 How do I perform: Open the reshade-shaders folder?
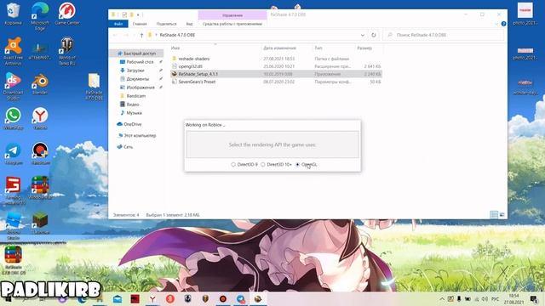[x=194, y=59]
